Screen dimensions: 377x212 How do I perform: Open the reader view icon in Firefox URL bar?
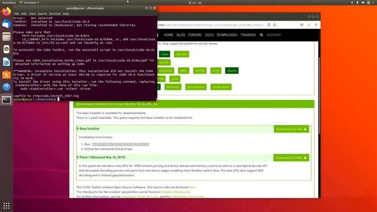pos(269,25)
